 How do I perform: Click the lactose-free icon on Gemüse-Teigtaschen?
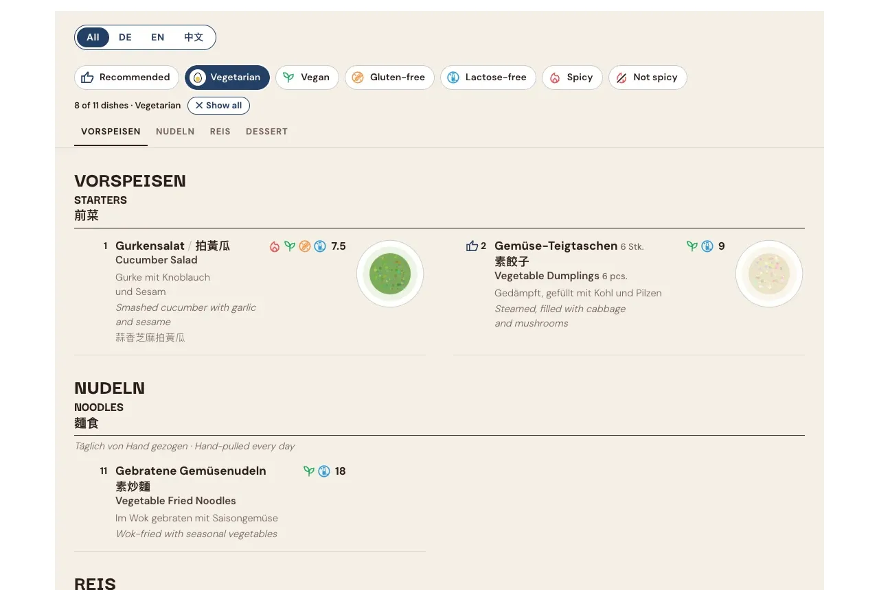pyautogui.click(x=707, y=246)
